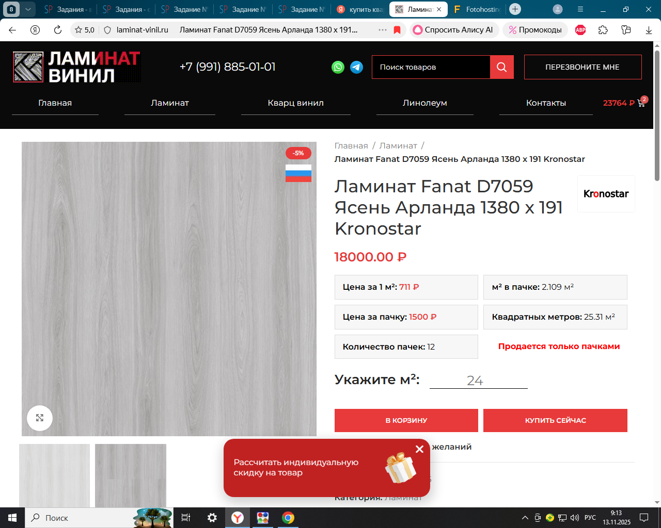Screen dimensions: 661x528
Task: Click 'Продается только пачками' notice
Action: (x=559, y=346)
